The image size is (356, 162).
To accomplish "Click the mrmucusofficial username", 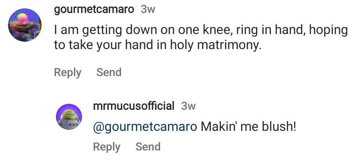I will click(134, 106).
